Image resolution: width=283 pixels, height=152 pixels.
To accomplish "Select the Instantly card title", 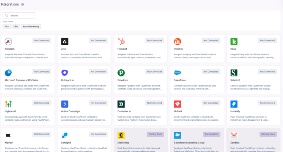I will coord(235,111).
